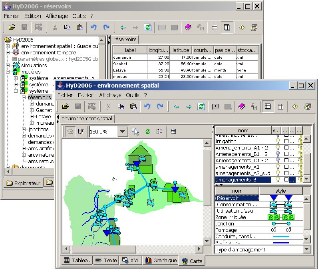The width and height of the screenshot is (318, 269).
Task: Click the Explorateur tab button
Action: 23,183
